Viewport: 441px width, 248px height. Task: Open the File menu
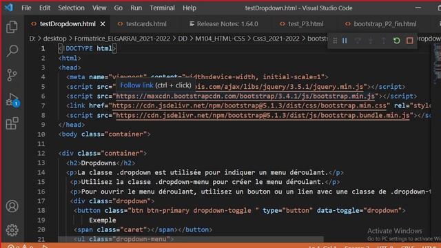[26, 8]
